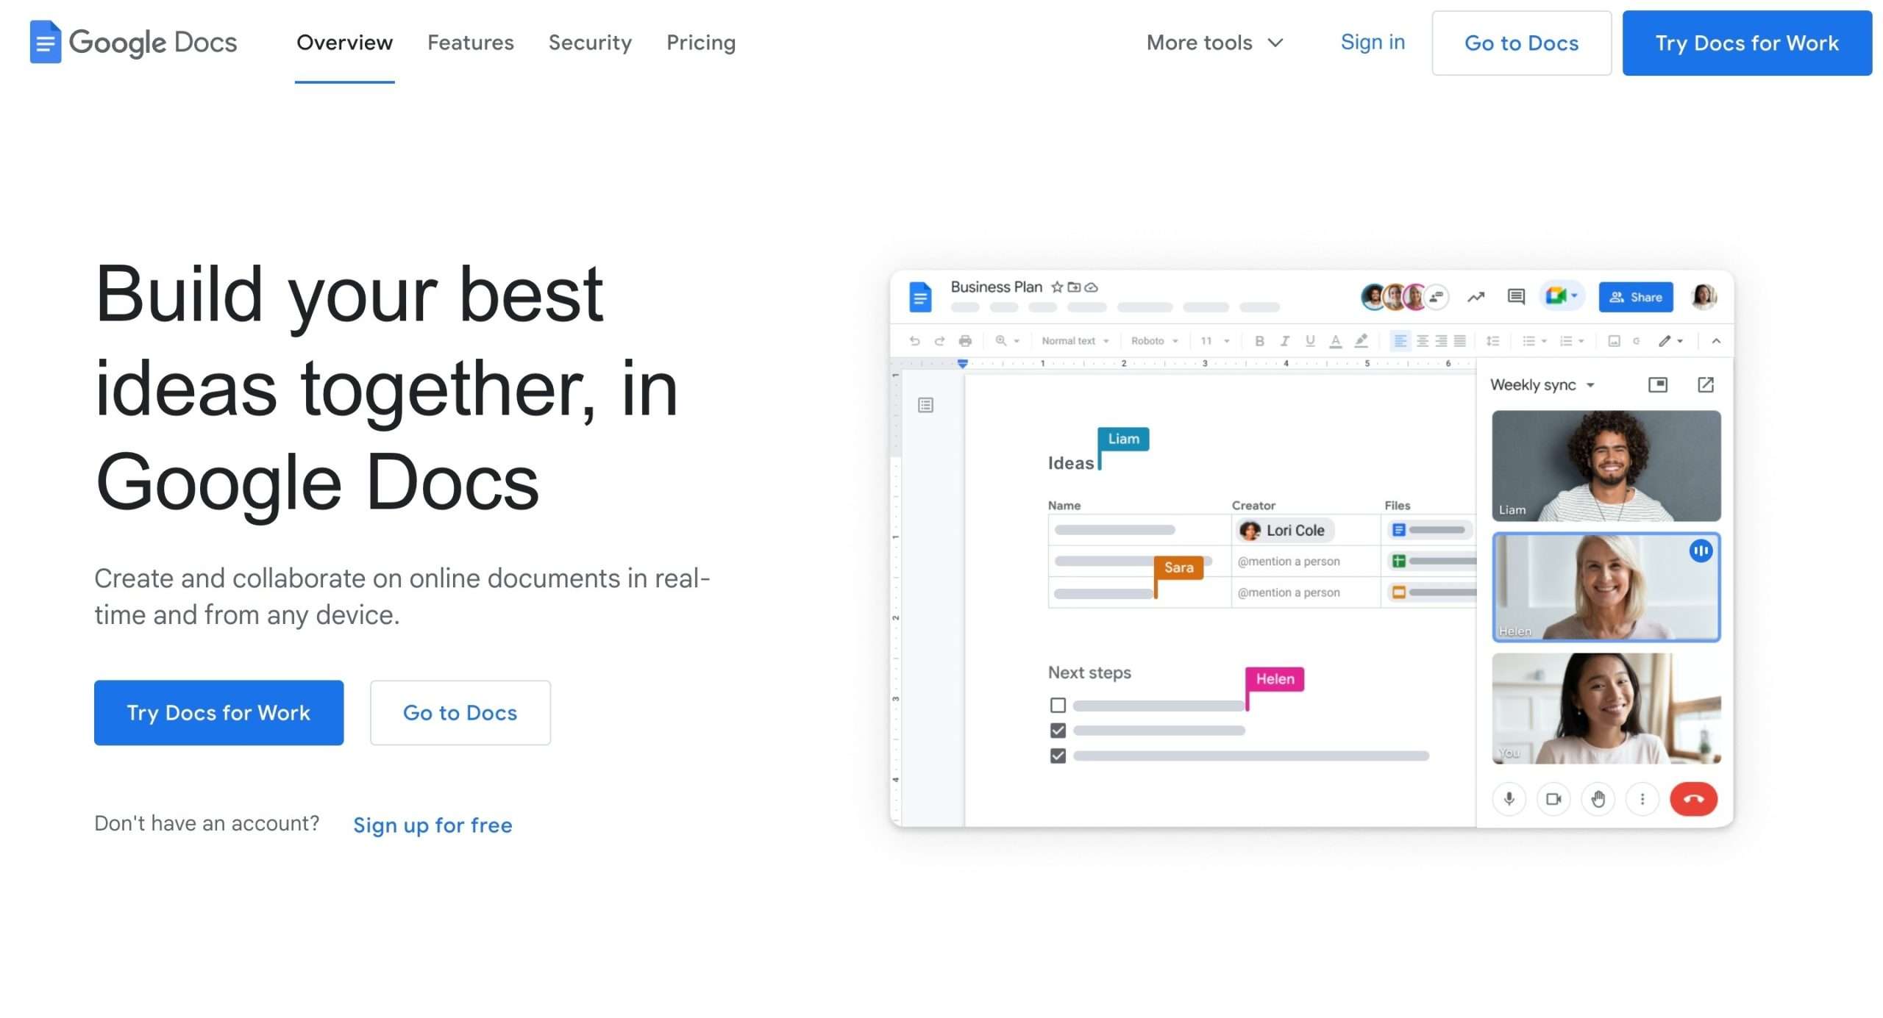Click the blue Share button
This screenshot has width=1883, height=1018.
1635,297
